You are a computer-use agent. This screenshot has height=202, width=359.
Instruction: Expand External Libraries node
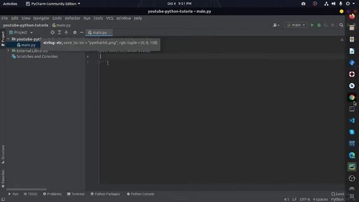point(8,50)
